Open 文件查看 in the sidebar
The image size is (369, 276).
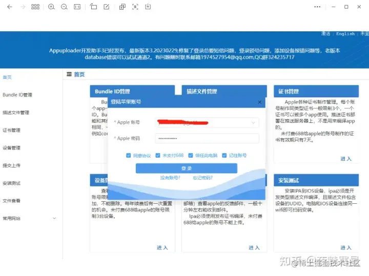(11, 201)
